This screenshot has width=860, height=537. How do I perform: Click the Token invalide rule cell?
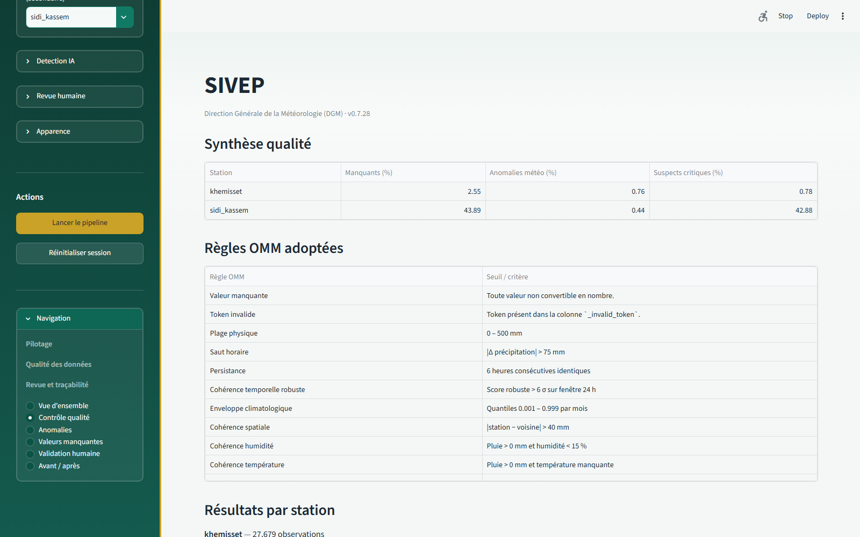(x=343, y=314)
